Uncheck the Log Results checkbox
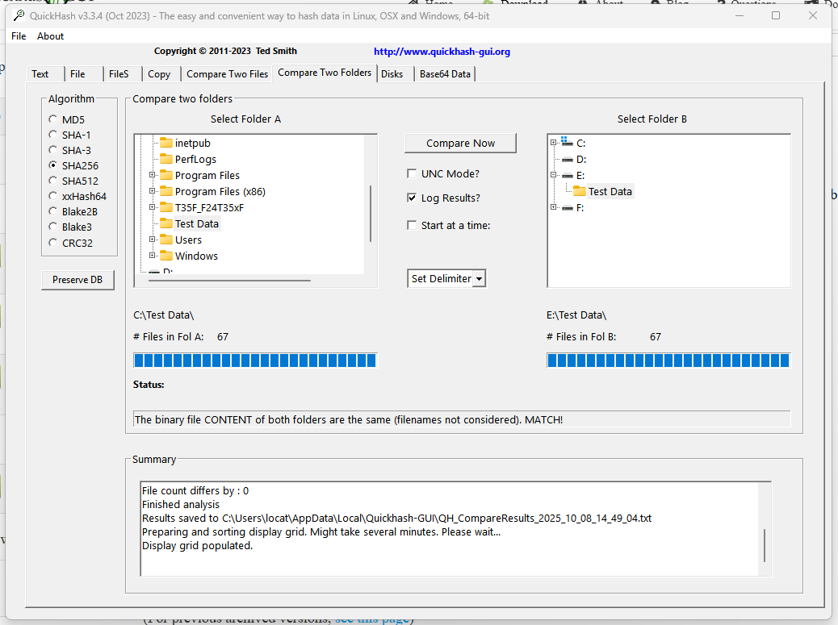The height and width of the screenshot is (625, 838). (413, 198)
